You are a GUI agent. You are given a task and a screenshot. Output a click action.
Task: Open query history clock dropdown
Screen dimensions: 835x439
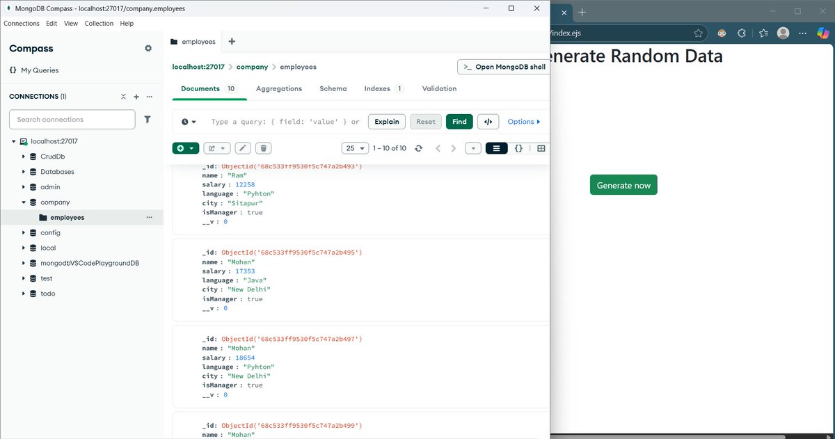coord(189,122)
